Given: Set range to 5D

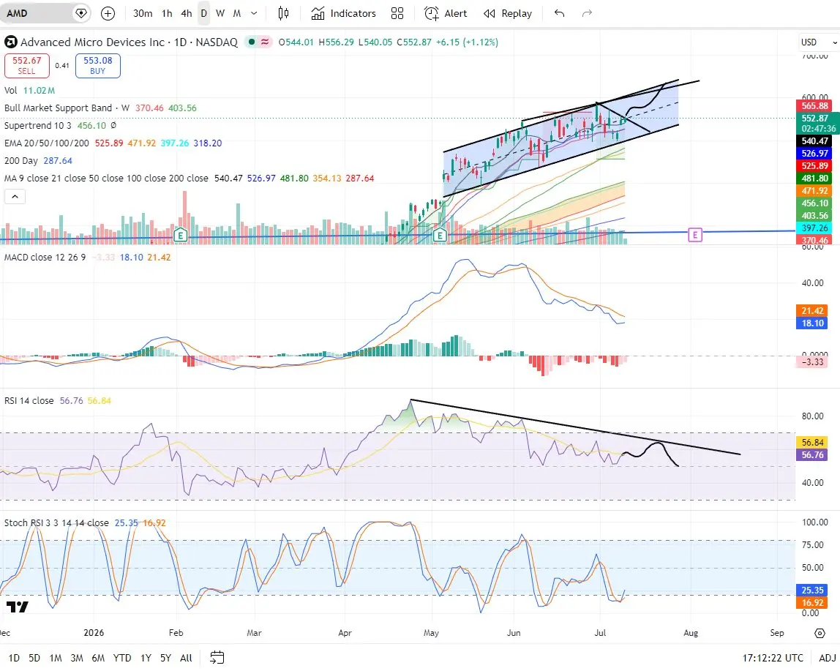Looking at the screenshot, I should (34, 658).
